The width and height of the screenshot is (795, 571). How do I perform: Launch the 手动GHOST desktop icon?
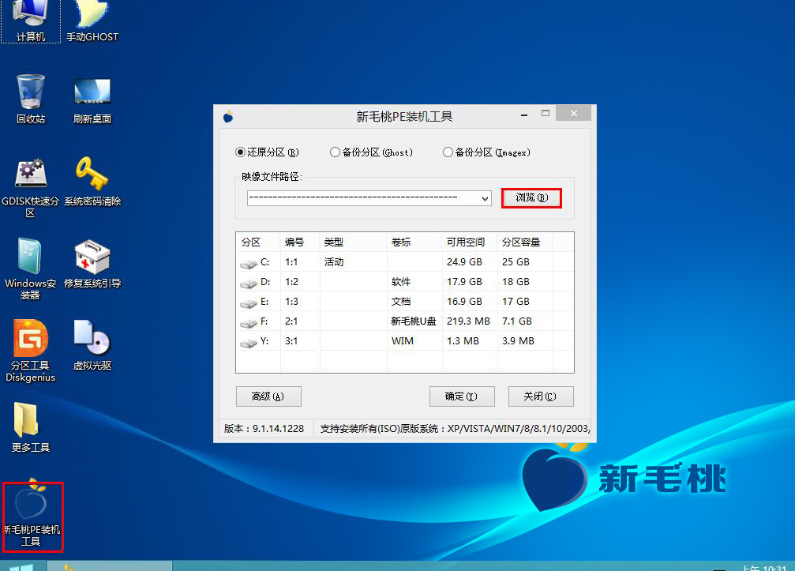pyautogui.click(x=92, y=21)
